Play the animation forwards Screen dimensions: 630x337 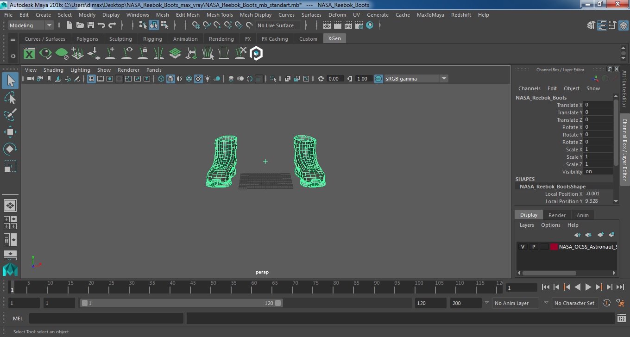(588, 287)
